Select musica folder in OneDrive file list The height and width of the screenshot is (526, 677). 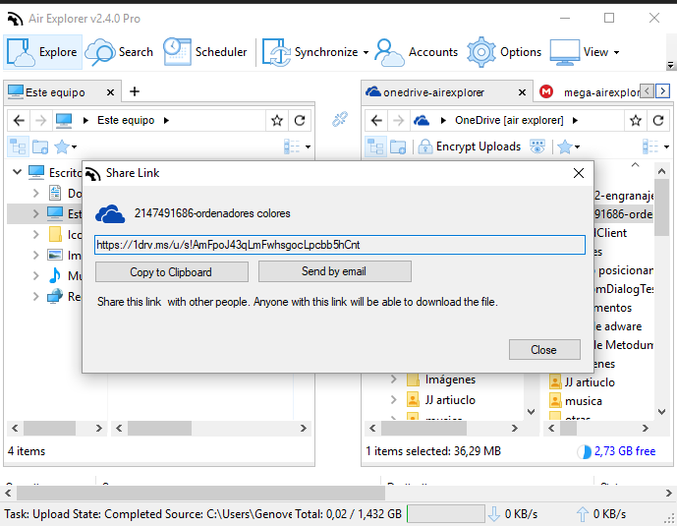tap(576, 401)
